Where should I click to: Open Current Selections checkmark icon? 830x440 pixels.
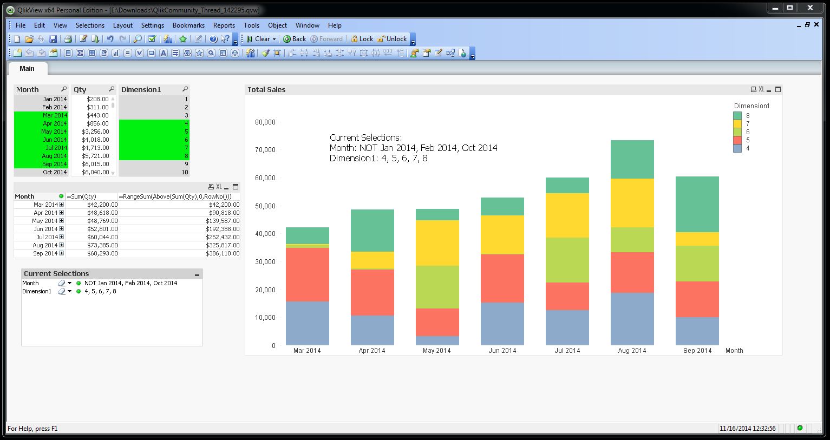point(152,39)
